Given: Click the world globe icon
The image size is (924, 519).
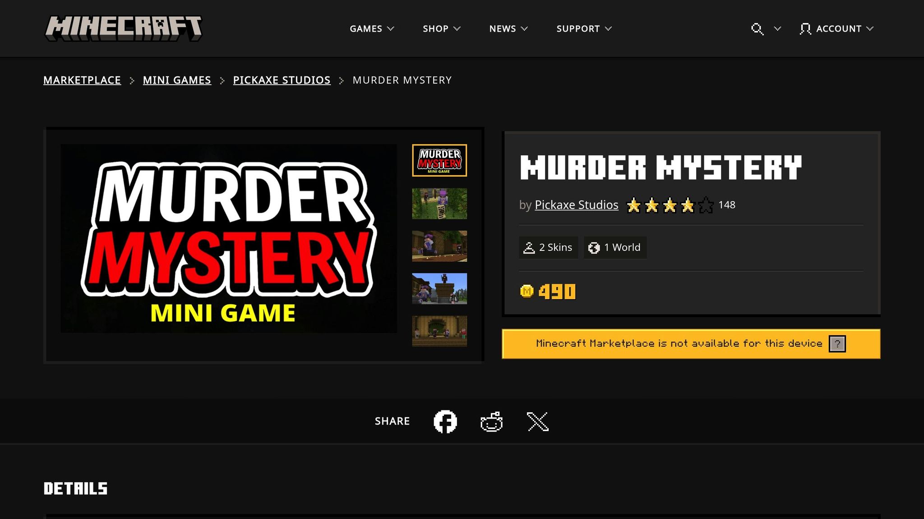Looking at the screenshot, I should click(x=594, y=248).
